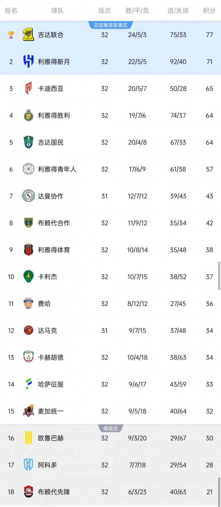Select rank number 12 for 达马克
221x507 pixels.
point(11,330)
